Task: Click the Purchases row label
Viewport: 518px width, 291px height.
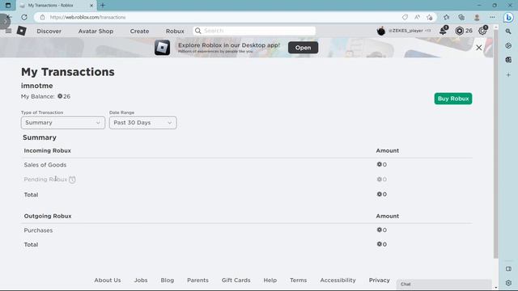Action: [38, 230]
